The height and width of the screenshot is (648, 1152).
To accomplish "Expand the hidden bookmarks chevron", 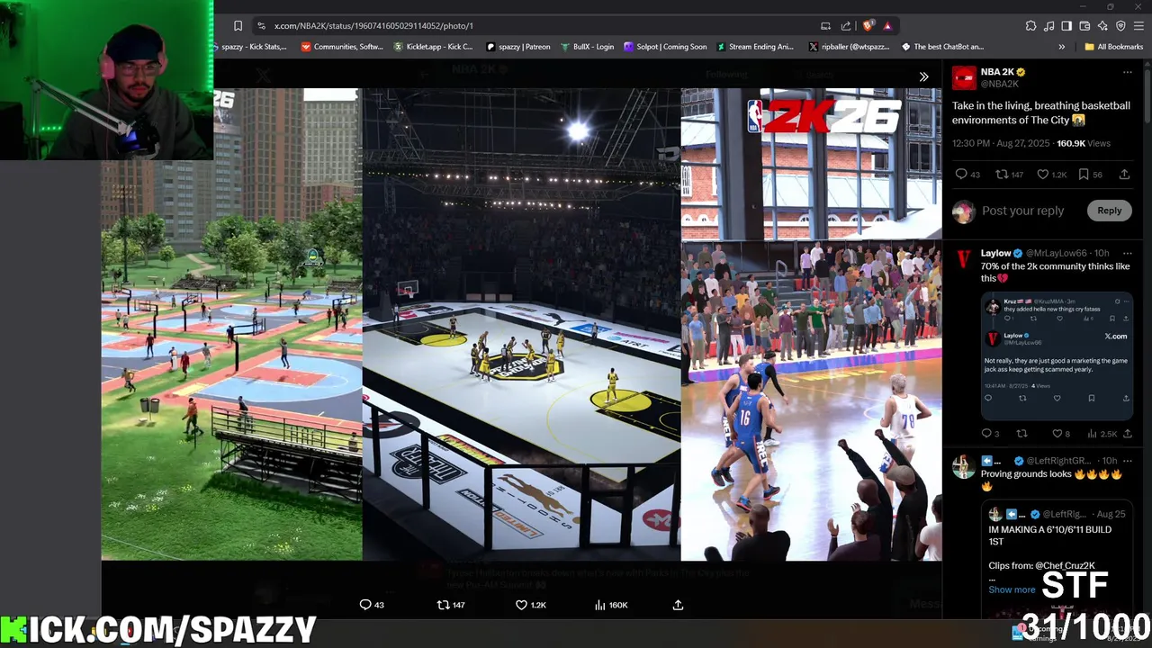I will point(1061,47).
